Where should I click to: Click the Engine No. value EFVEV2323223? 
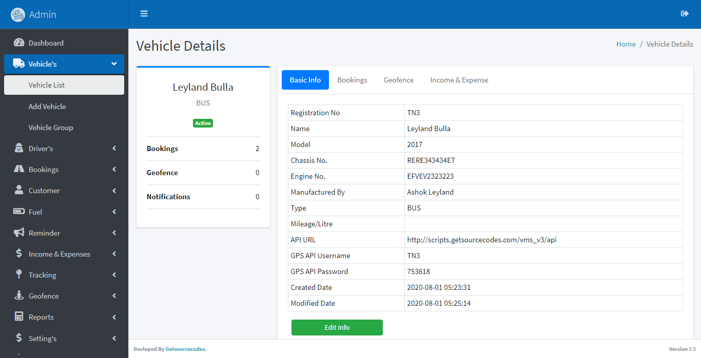click(431, 176)
